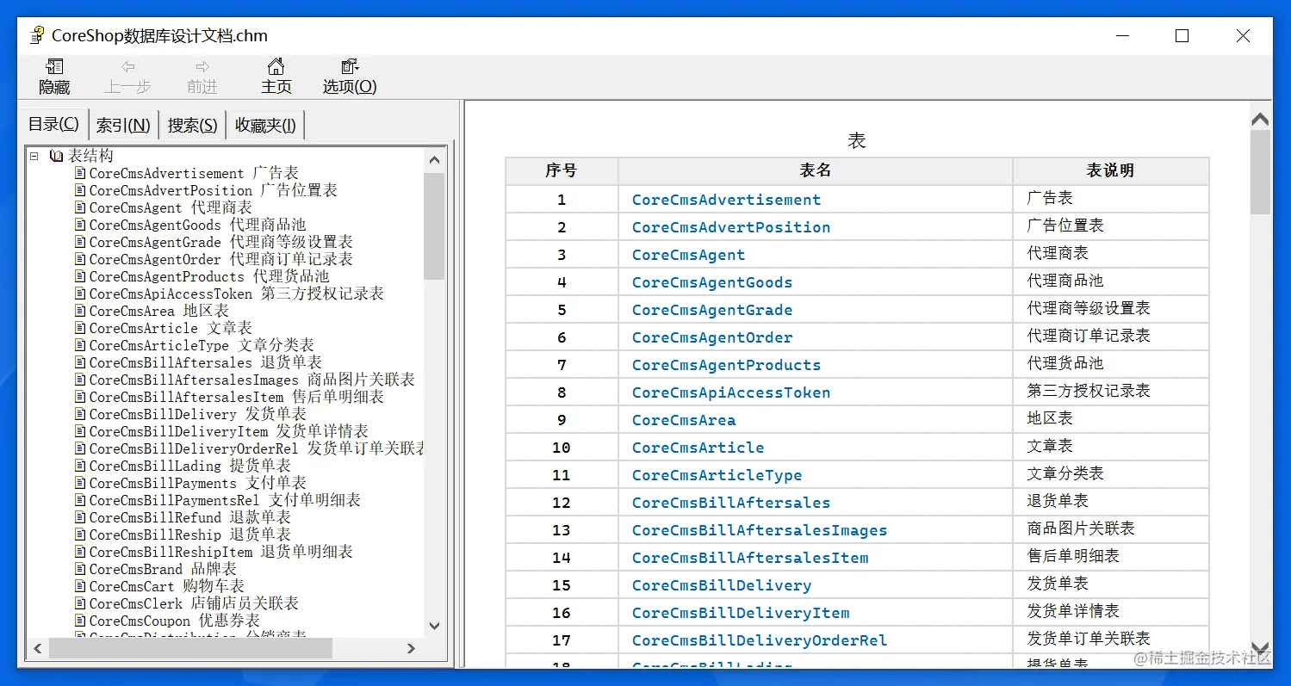The height and width of the screenshot is (686, 1291).
Task: Click page icon next to CoreCmsAgent 代理商表
Action: tap(80, 207)
